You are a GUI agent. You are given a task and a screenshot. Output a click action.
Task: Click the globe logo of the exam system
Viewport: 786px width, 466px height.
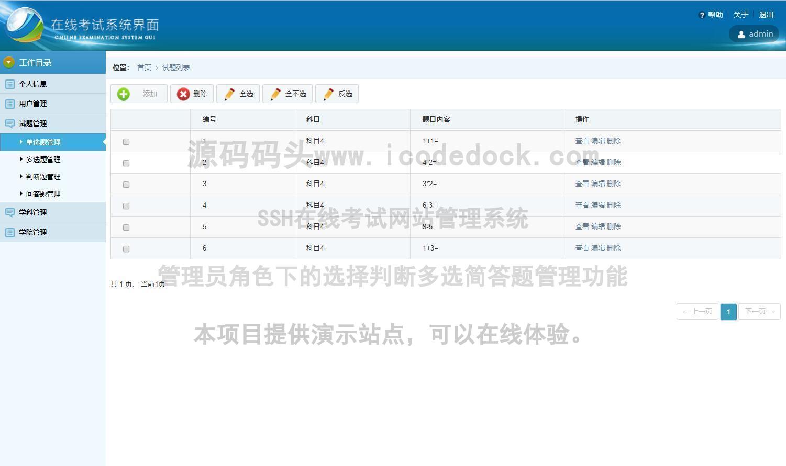[x=24, y=25]
